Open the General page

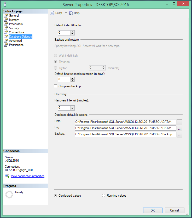tap(14, 16)
